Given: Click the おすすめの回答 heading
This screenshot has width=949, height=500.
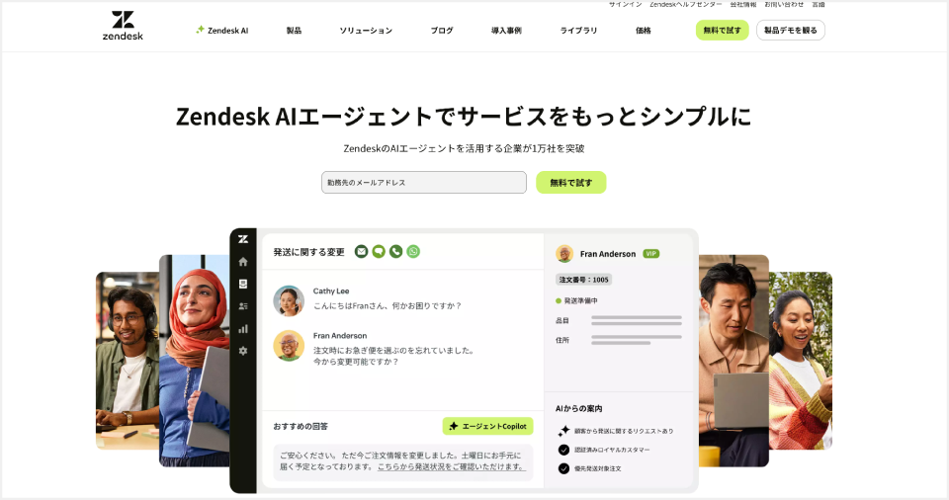Looking at the screenshot, I should coord(301,426).
